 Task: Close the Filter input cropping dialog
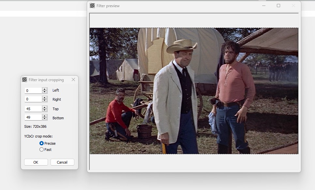(73, 80)
